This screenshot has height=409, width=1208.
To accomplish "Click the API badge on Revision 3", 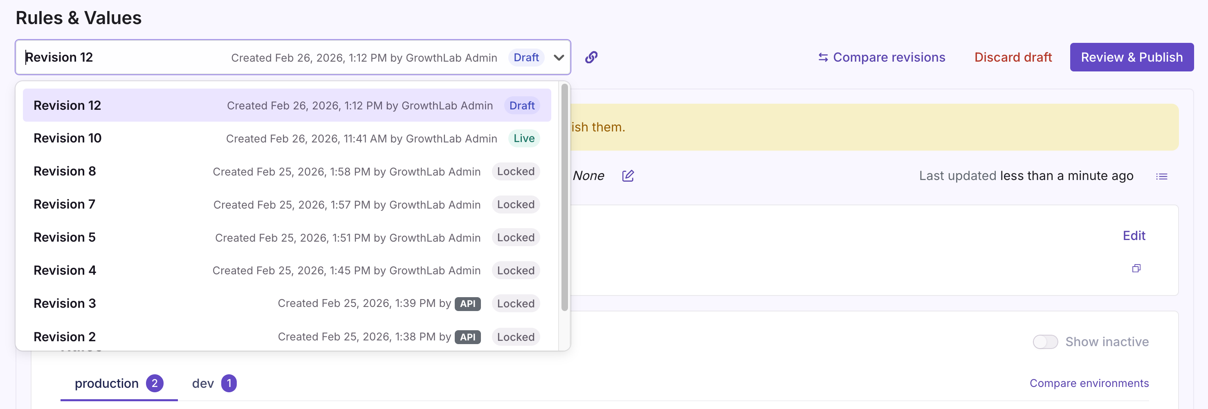I will 467,303.
